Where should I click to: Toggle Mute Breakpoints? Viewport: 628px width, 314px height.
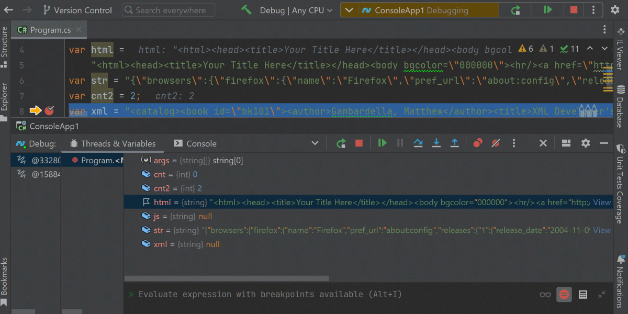click(495, 143)
